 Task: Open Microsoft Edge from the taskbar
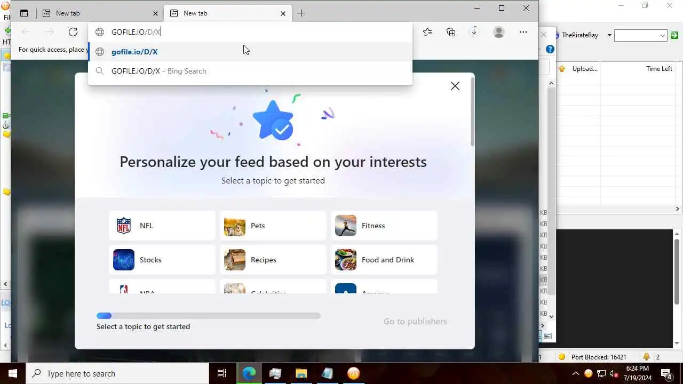(249, 373)
